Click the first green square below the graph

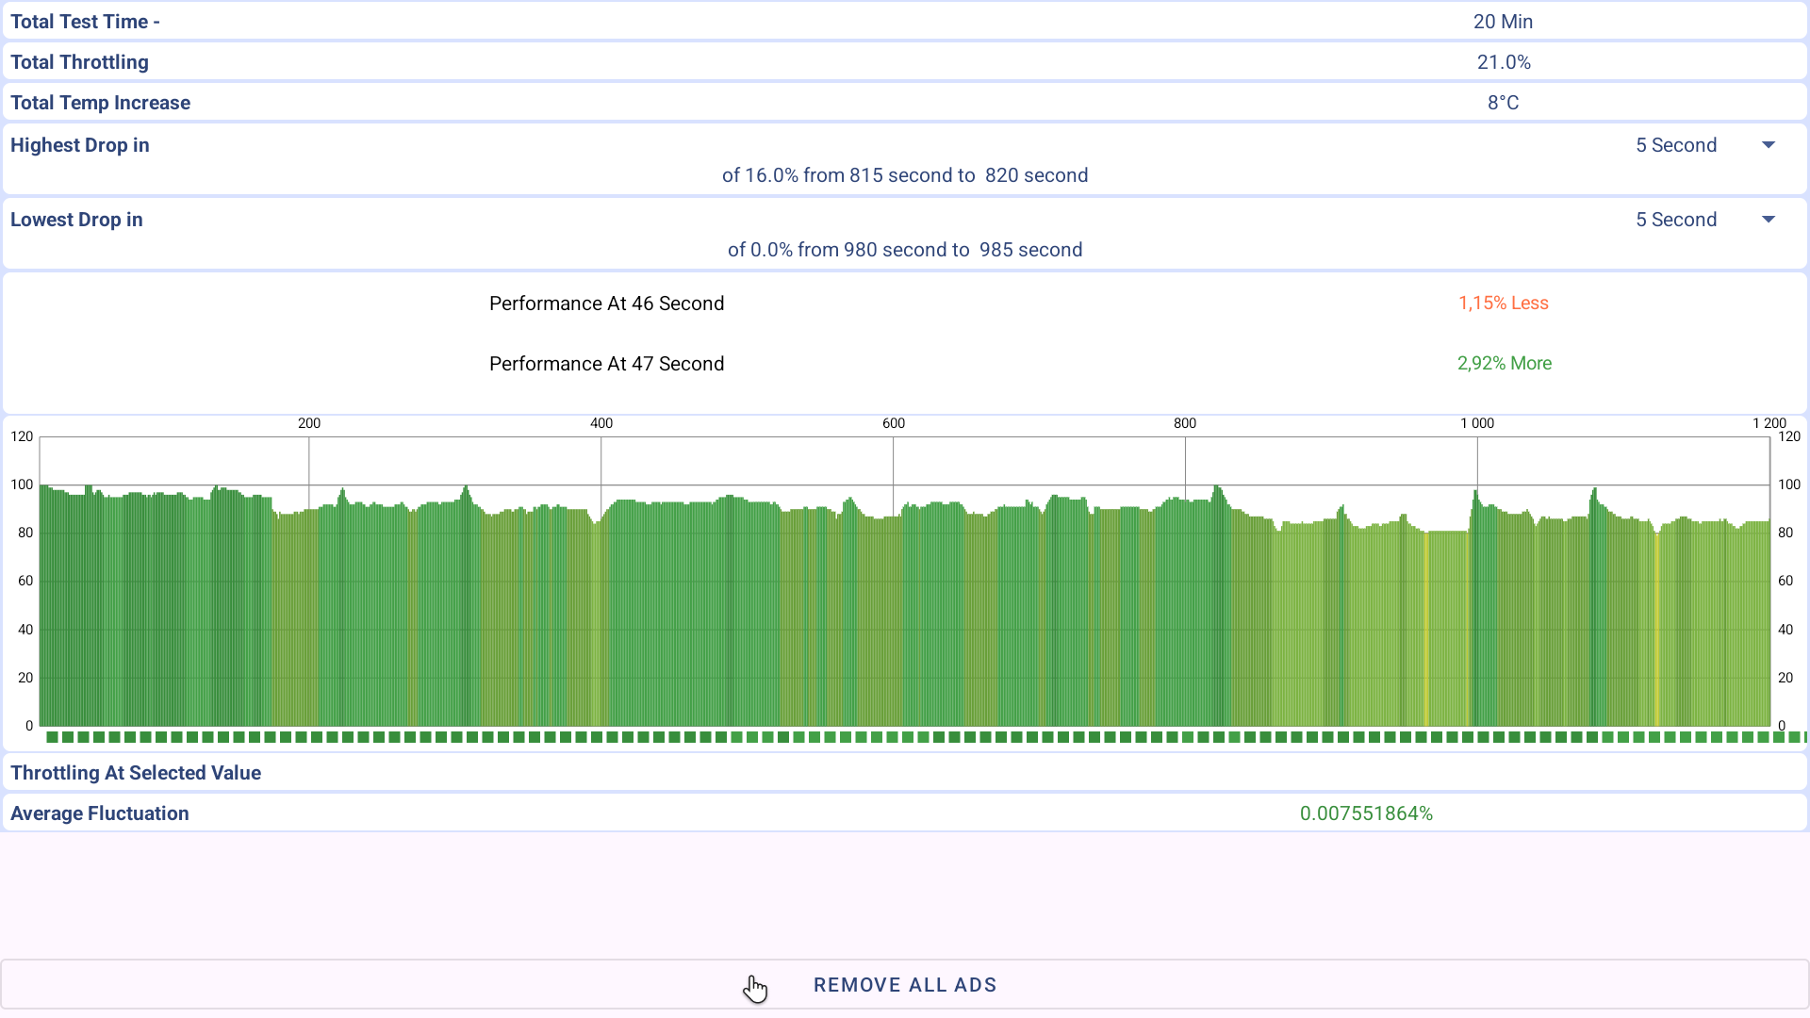(x=53, y=737)
